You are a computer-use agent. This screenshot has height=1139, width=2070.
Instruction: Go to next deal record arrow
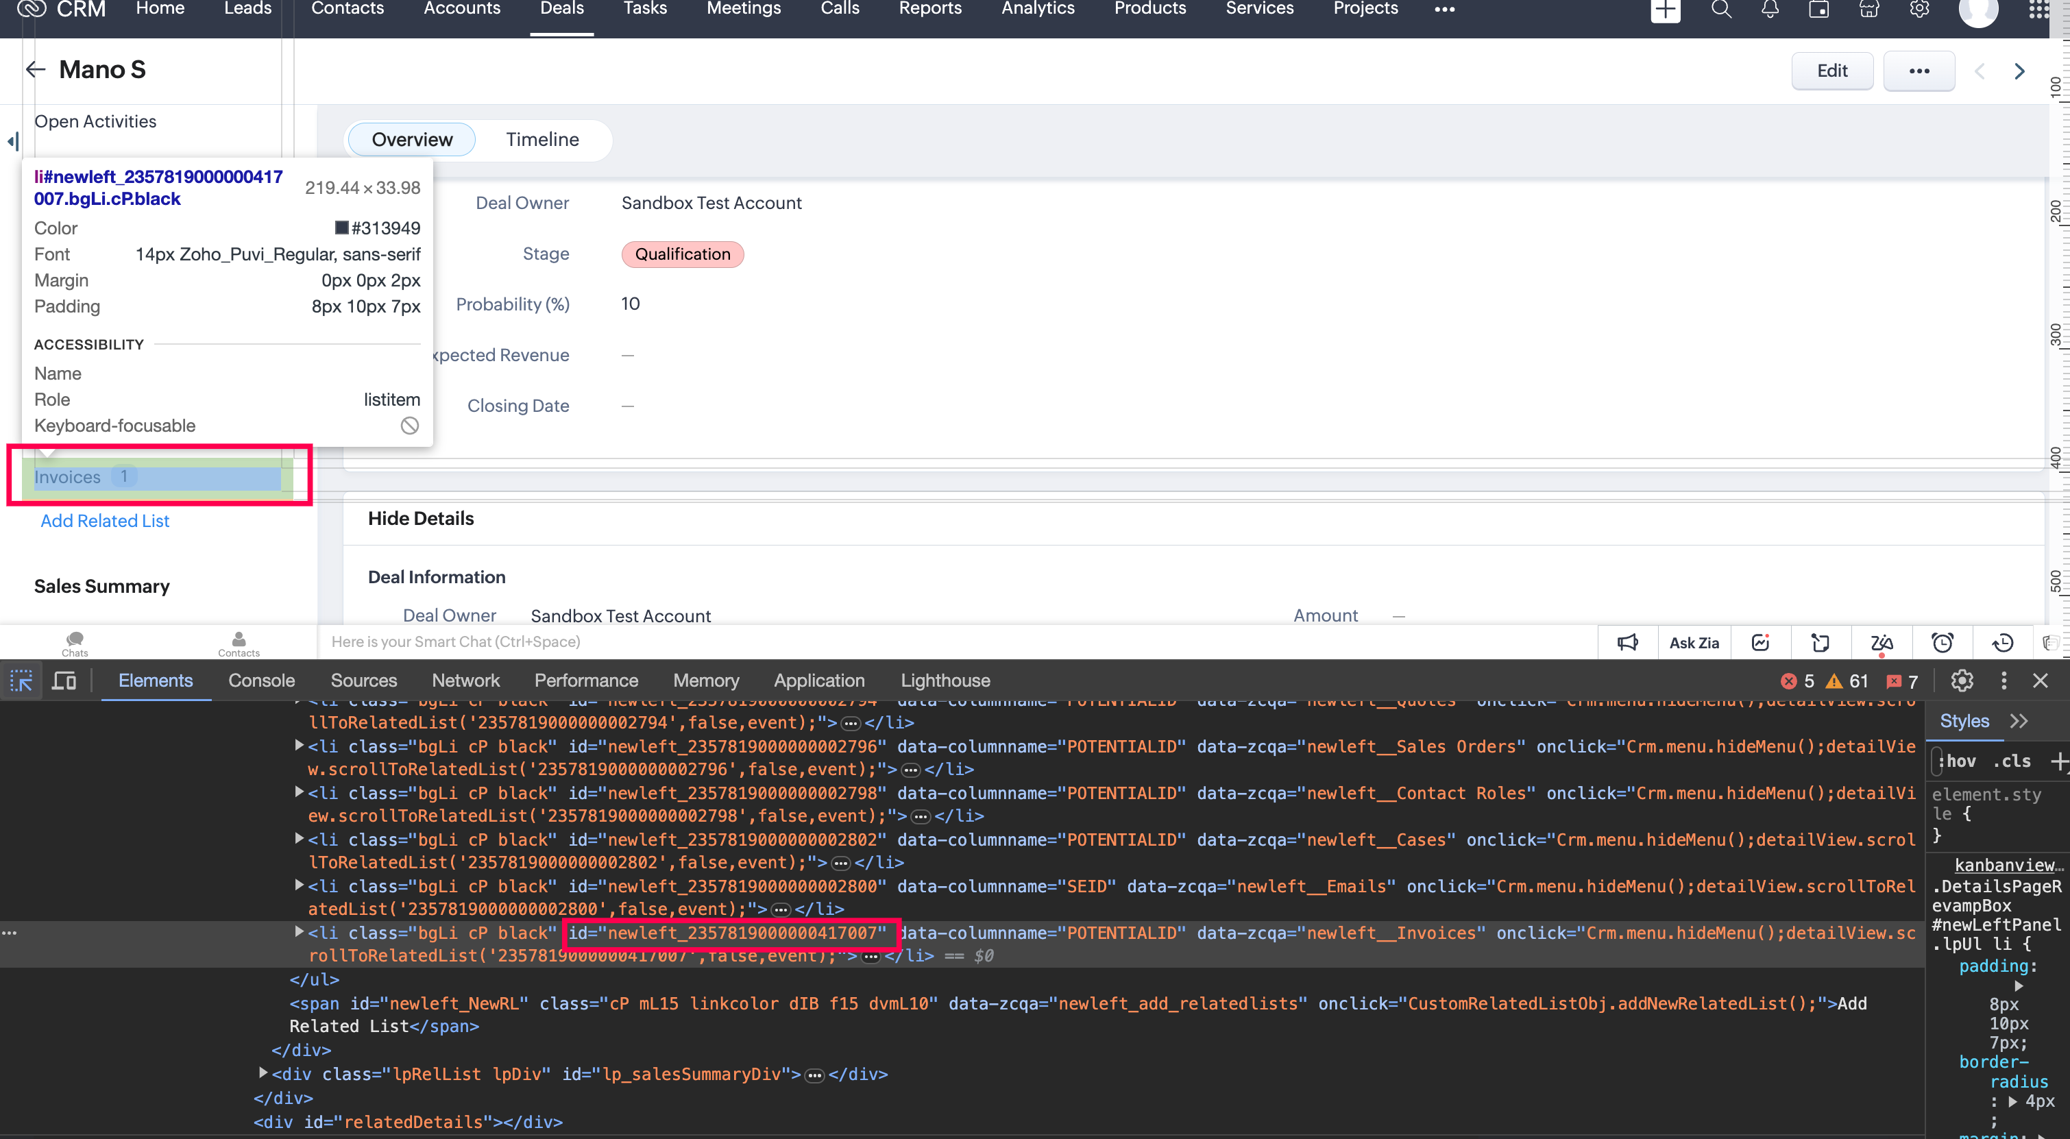click(x=2019, y=71)
